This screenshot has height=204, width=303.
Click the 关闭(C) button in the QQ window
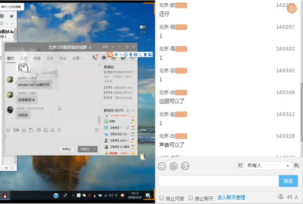click(67, 149)
